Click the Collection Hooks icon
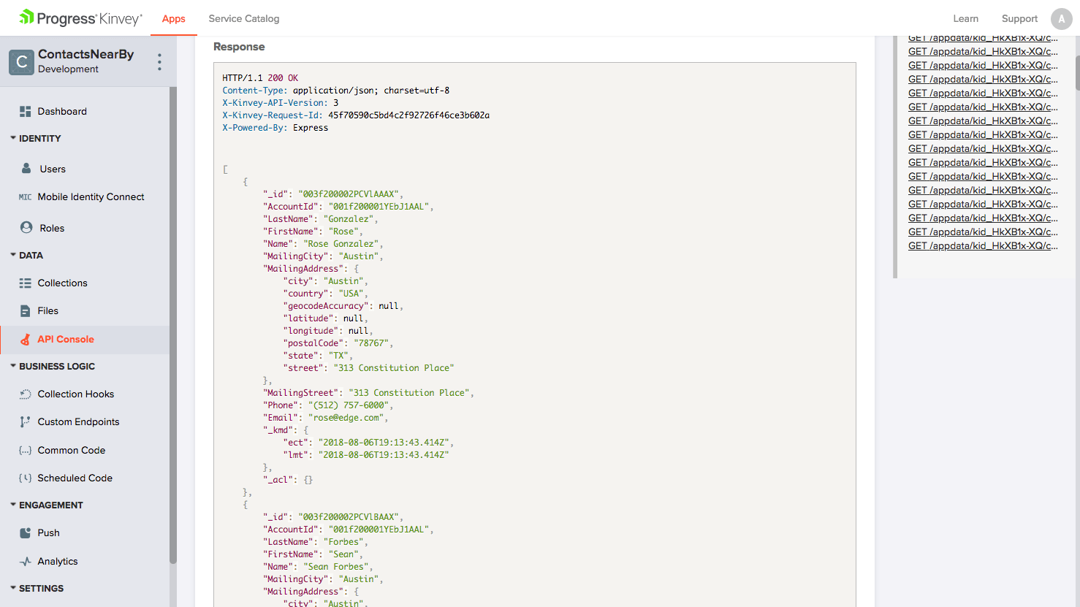The height and width of the screenshot is (607, 1080). click(x=26, y=394)
